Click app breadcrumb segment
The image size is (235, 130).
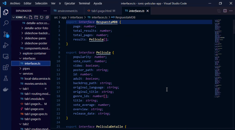pos(64,17)
